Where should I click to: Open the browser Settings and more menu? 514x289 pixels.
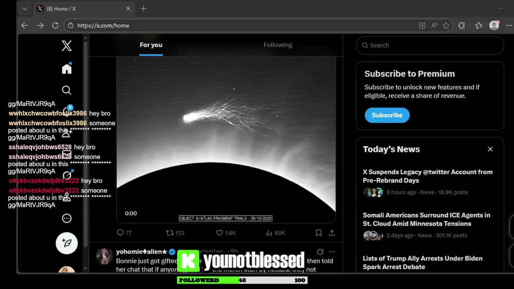point(509,25)
